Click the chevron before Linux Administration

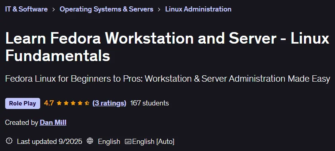[159, 10]
